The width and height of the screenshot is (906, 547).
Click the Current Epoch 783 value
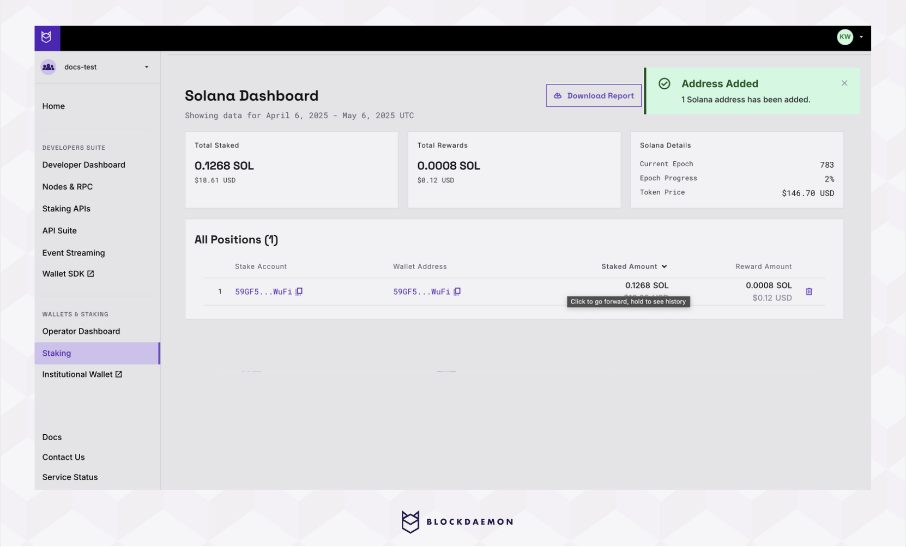(x=827, y=165)
